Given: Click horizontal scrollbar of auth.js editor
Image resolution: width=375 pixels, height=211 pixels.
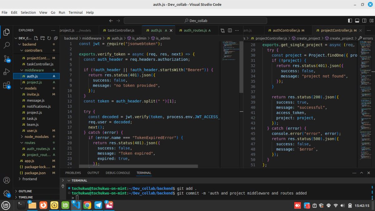Looking at the screenshot, I should (138, 166).
